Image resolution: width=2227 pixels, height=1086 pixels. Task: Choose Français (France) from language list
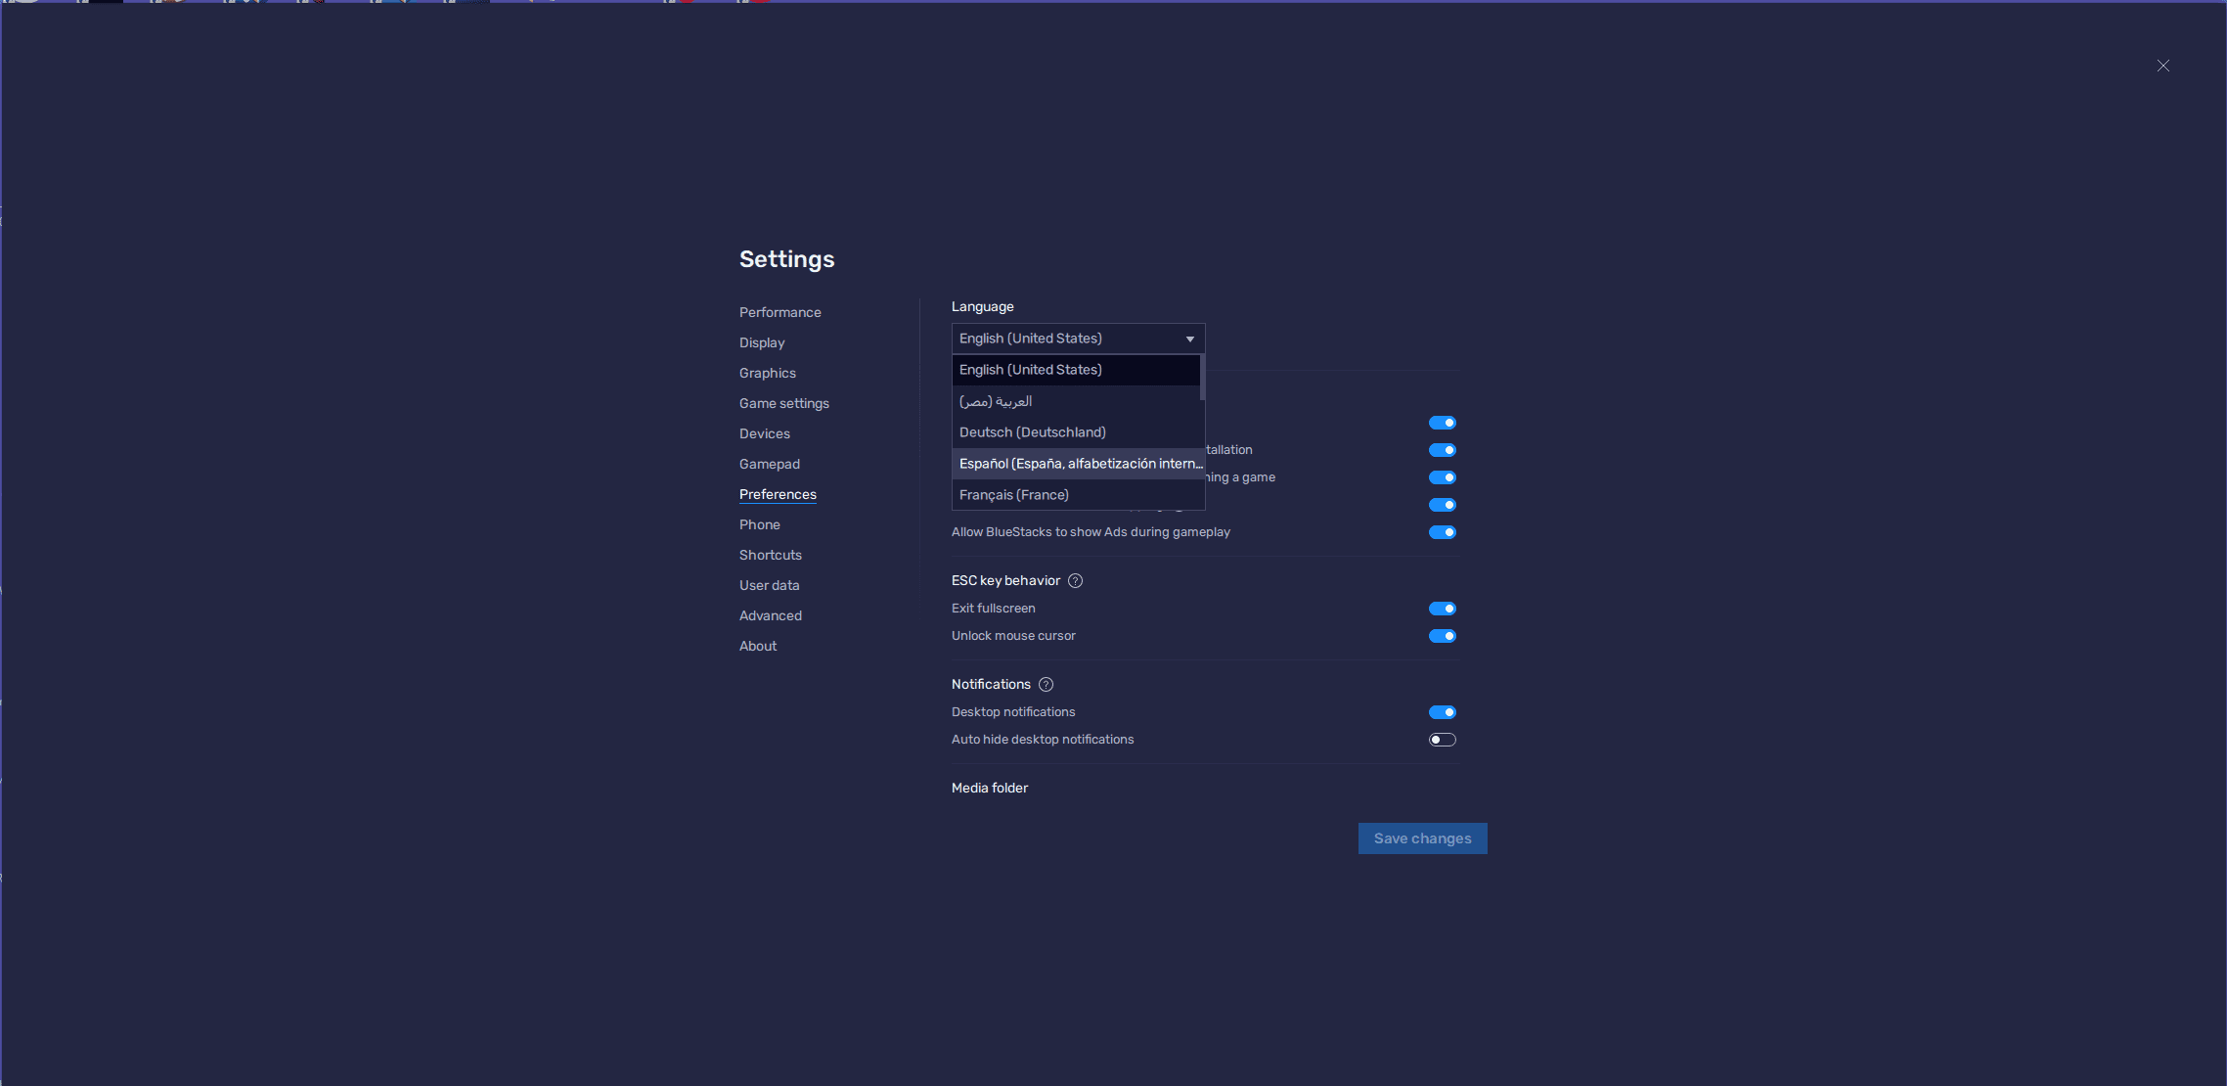point(1013,495)
